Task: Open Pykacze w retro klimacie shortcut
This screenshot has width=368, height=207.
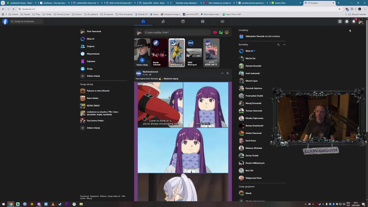Action: (103, 91)
